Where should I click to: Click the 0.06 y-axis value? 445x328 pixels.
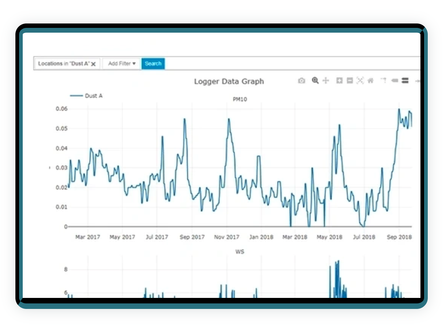click(62, 109)
